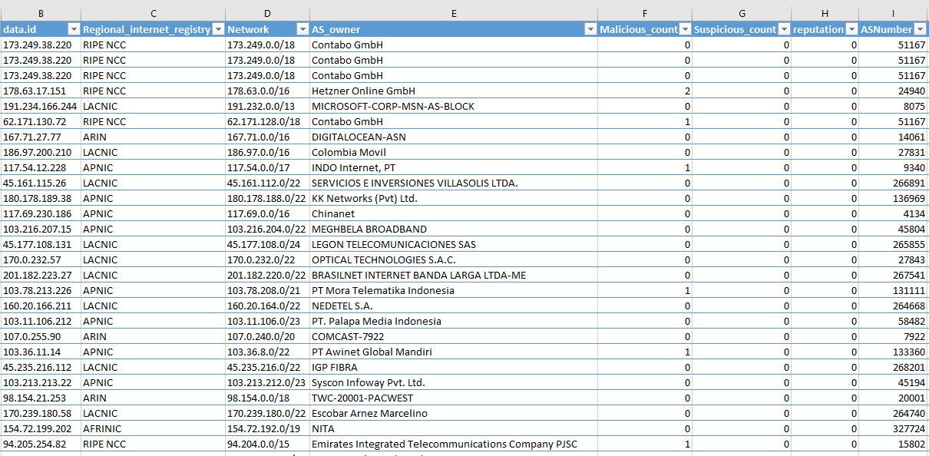This screenshot has height=456, width=929.
Task: Select ASNumber cell 20001
Action: click(894, 398)
